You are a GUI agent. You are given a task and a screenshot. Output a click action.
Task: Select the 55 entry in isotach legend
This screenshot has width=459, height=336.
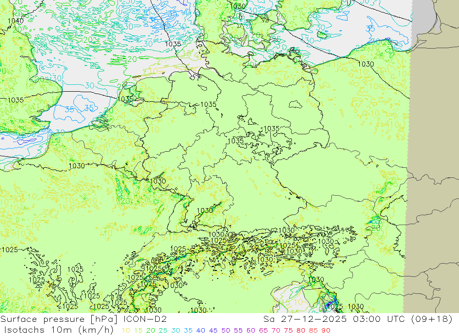tap(238, 331)
